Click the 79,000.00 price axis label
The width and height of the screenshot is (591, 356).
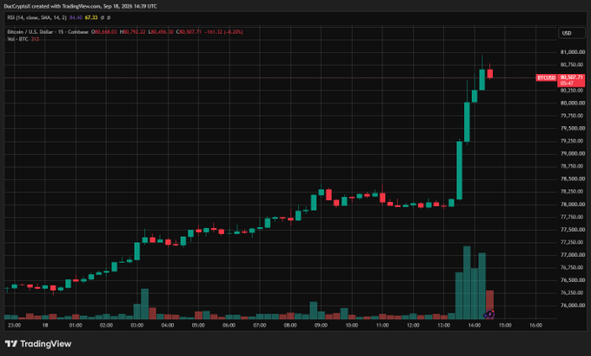[x=573, y=153]
